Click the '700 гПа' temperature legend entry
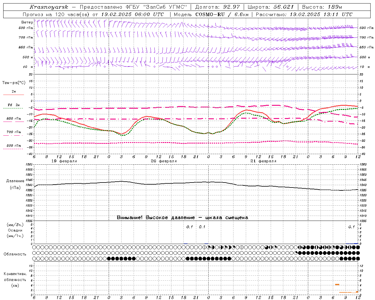Viewport: 375px width, 300px height. pyautogui.click(x=14, y=132)
